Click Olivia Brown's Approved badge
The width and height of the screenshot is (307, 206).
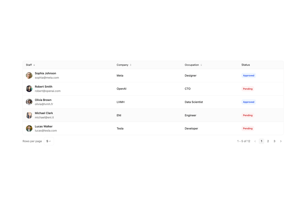[248, 102]
